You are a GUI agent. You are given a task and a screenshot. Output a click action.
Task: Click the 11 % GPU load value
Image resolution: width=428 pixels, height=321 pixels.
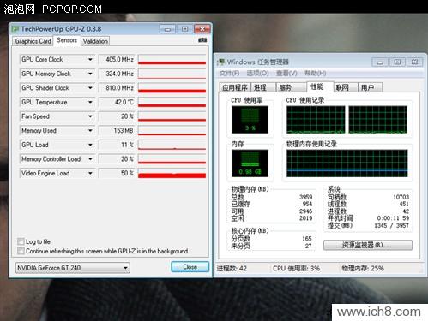click(117, 145)
